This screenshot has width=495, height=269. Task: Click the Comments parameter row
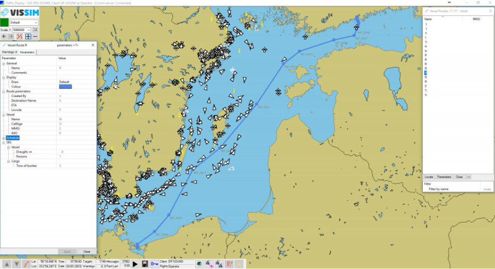click(48, 73)
